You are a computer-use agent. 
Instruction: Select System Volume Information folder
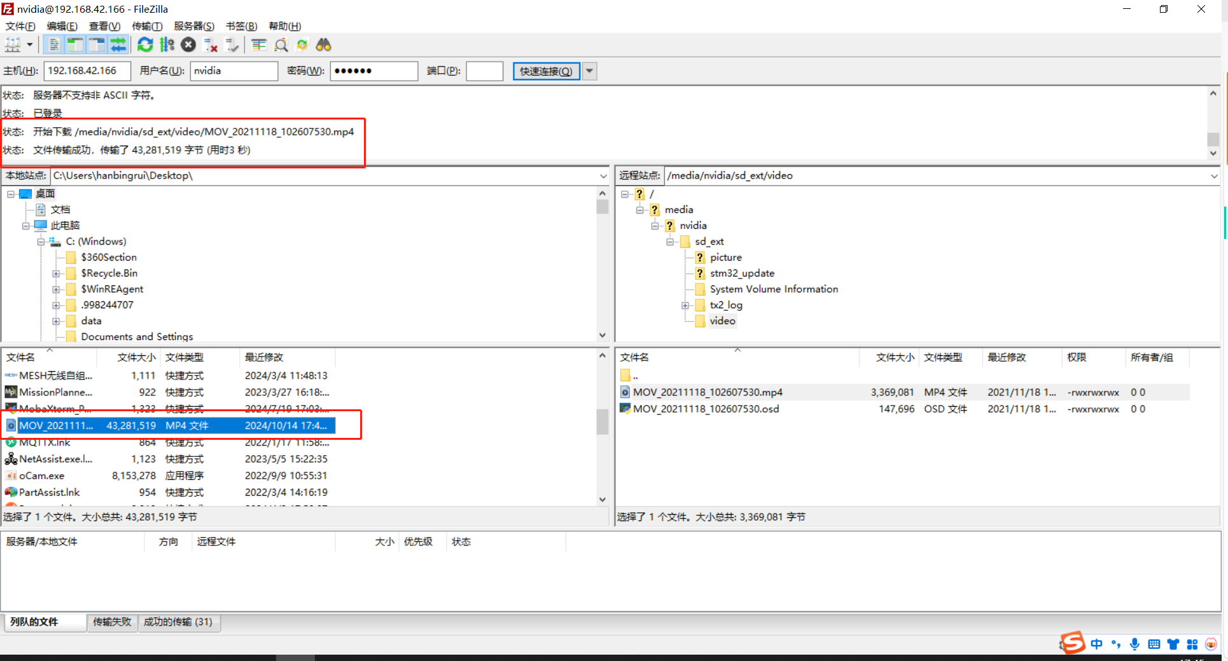click(774, 289)
